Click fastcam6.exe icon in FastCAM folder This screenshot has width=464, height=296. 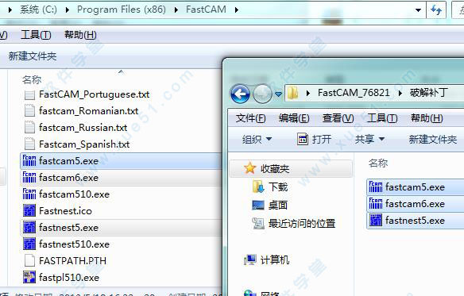(29, 178)
